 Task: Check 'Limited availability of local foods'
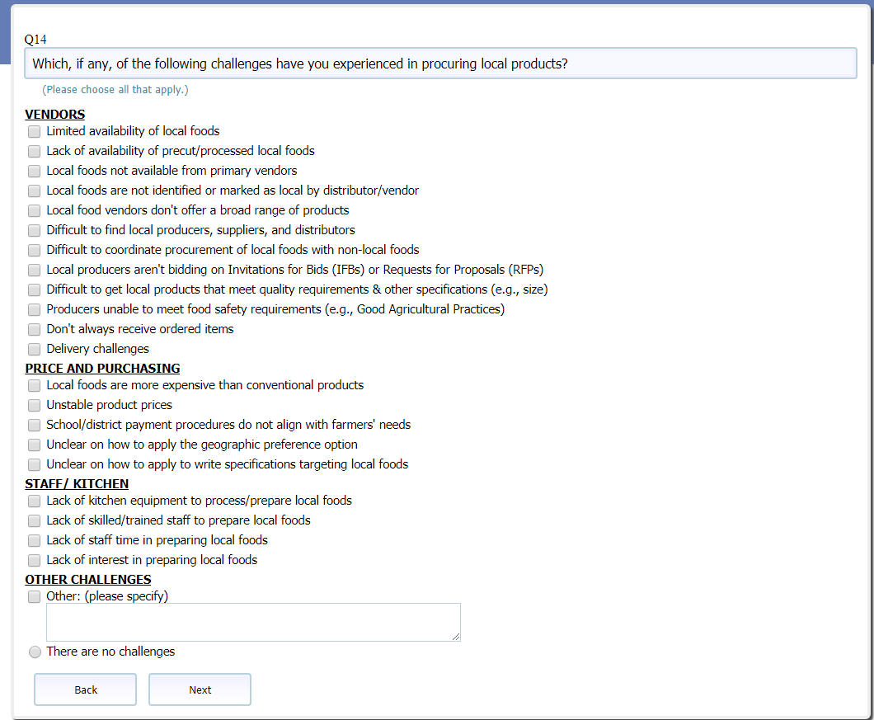coord(34,132)
